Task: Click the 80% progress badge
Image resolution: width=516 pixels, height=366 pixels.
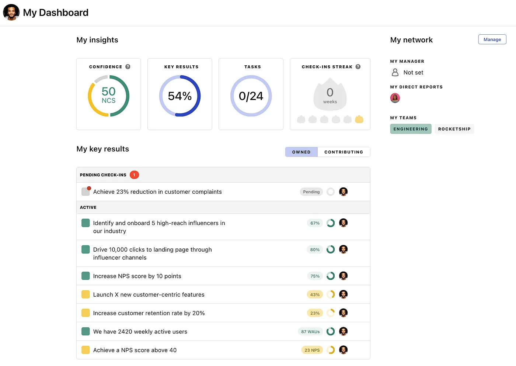Action: coord(315,250)
